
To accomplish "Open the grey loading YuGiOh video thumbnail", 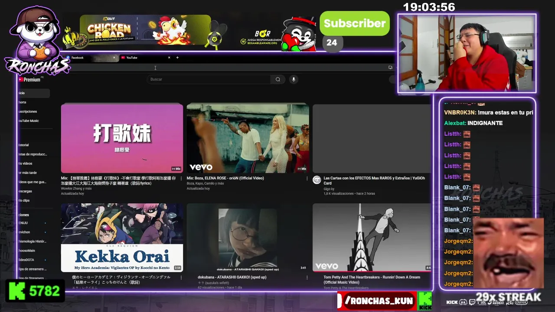I will click(x=372, y=139).
